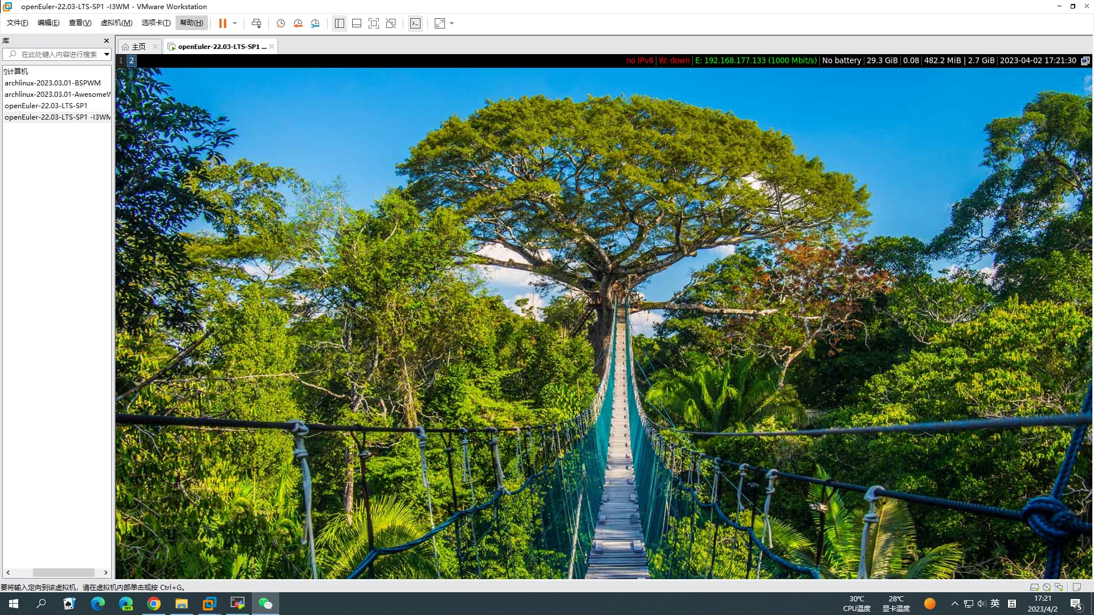Open WeChat from the Windows taskbar

pyautogui.click(x=266, y=604)
